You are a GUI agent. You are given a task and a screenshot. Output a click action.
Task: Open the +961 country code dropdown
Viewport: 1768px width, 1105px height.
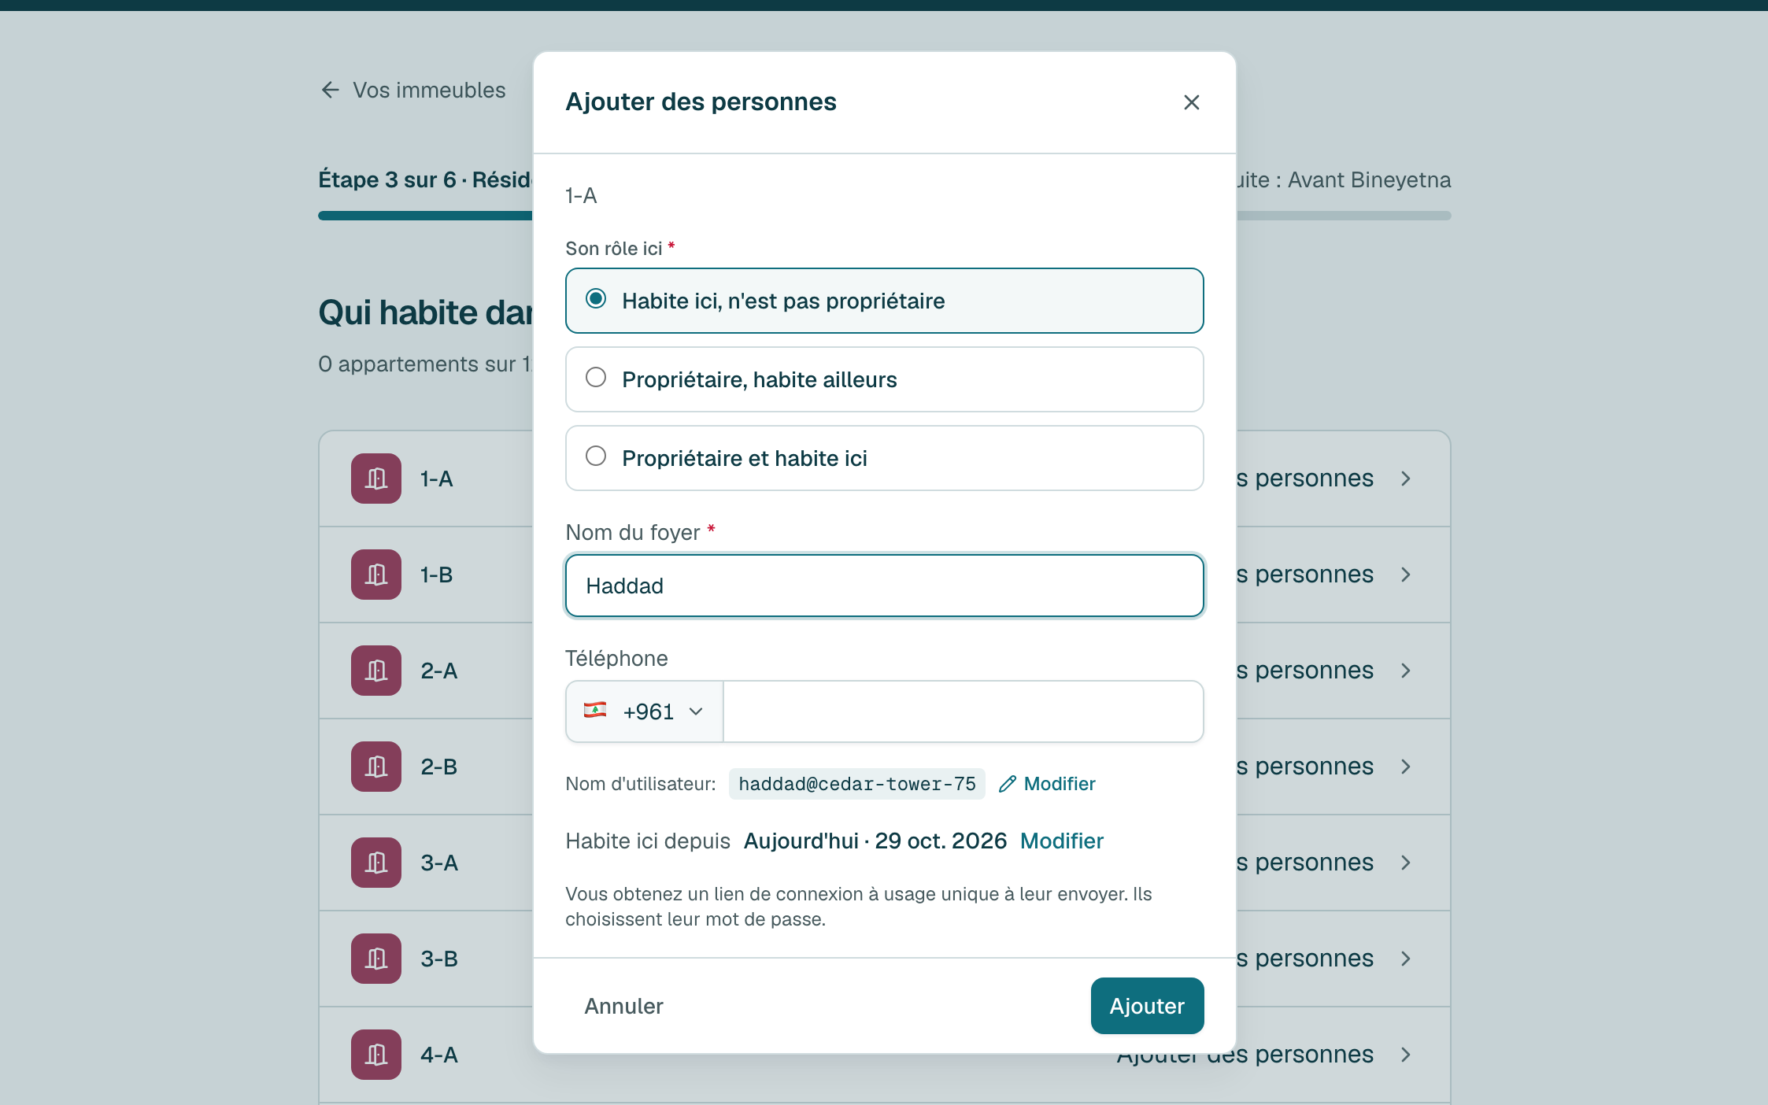[645, 711]
